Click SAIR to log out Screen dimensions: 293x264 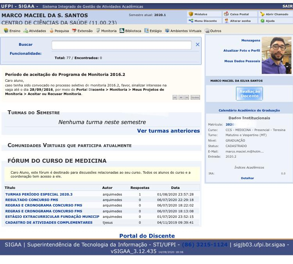pos(288,6)
